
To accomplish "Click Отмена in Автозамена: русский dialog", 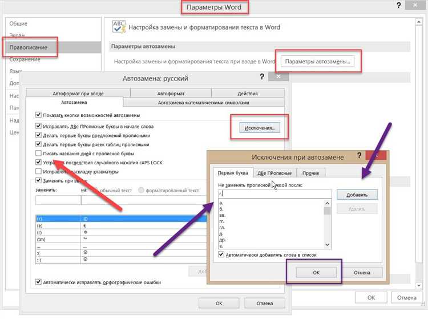I will [264, 303].
